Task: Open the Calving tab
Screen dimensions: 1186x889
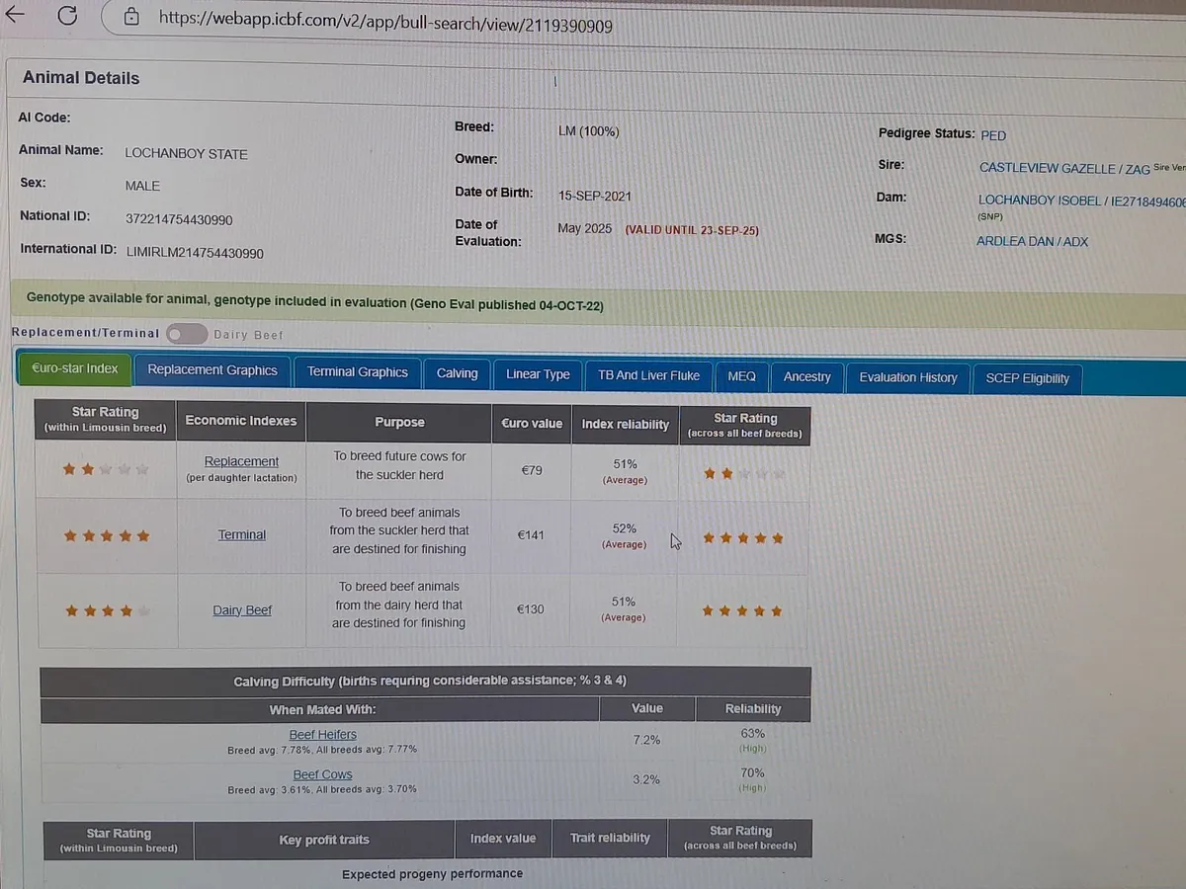Action: [457, 373]
